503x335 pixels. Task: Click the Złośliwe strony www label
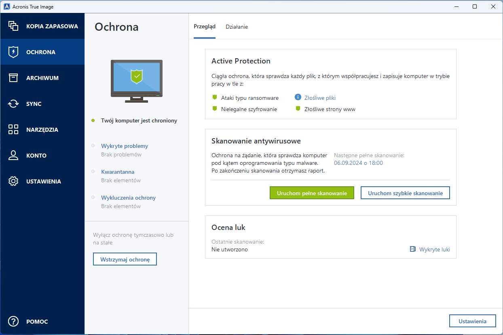click(x=330, y=109)
